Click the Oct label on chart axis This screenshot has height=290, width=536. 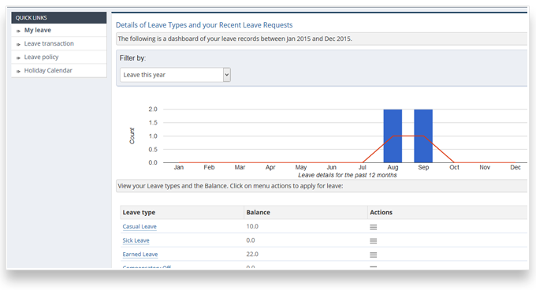point(454,167)
